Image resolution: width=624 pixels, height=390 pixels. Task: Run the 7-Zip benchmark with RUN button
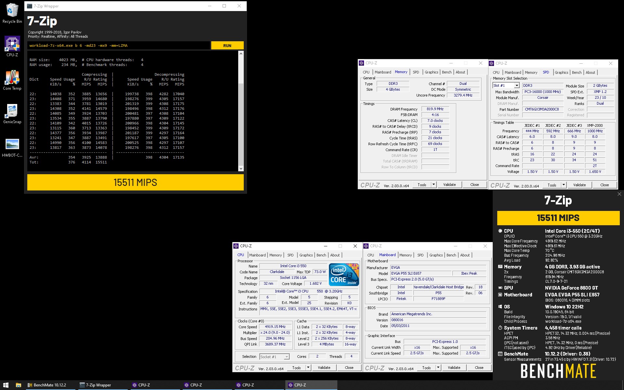click(x=227, y=45)
